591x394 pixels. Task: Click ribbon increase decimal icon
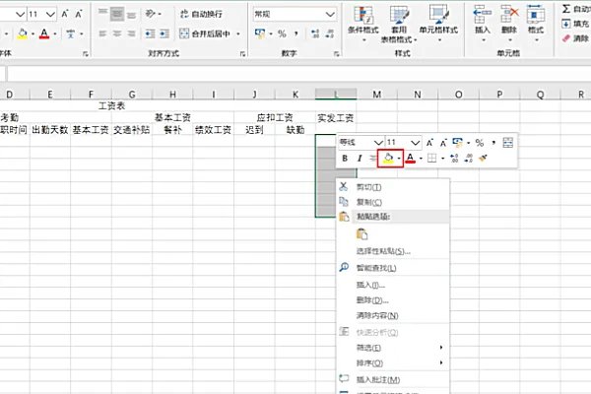(x=315, y=33)
